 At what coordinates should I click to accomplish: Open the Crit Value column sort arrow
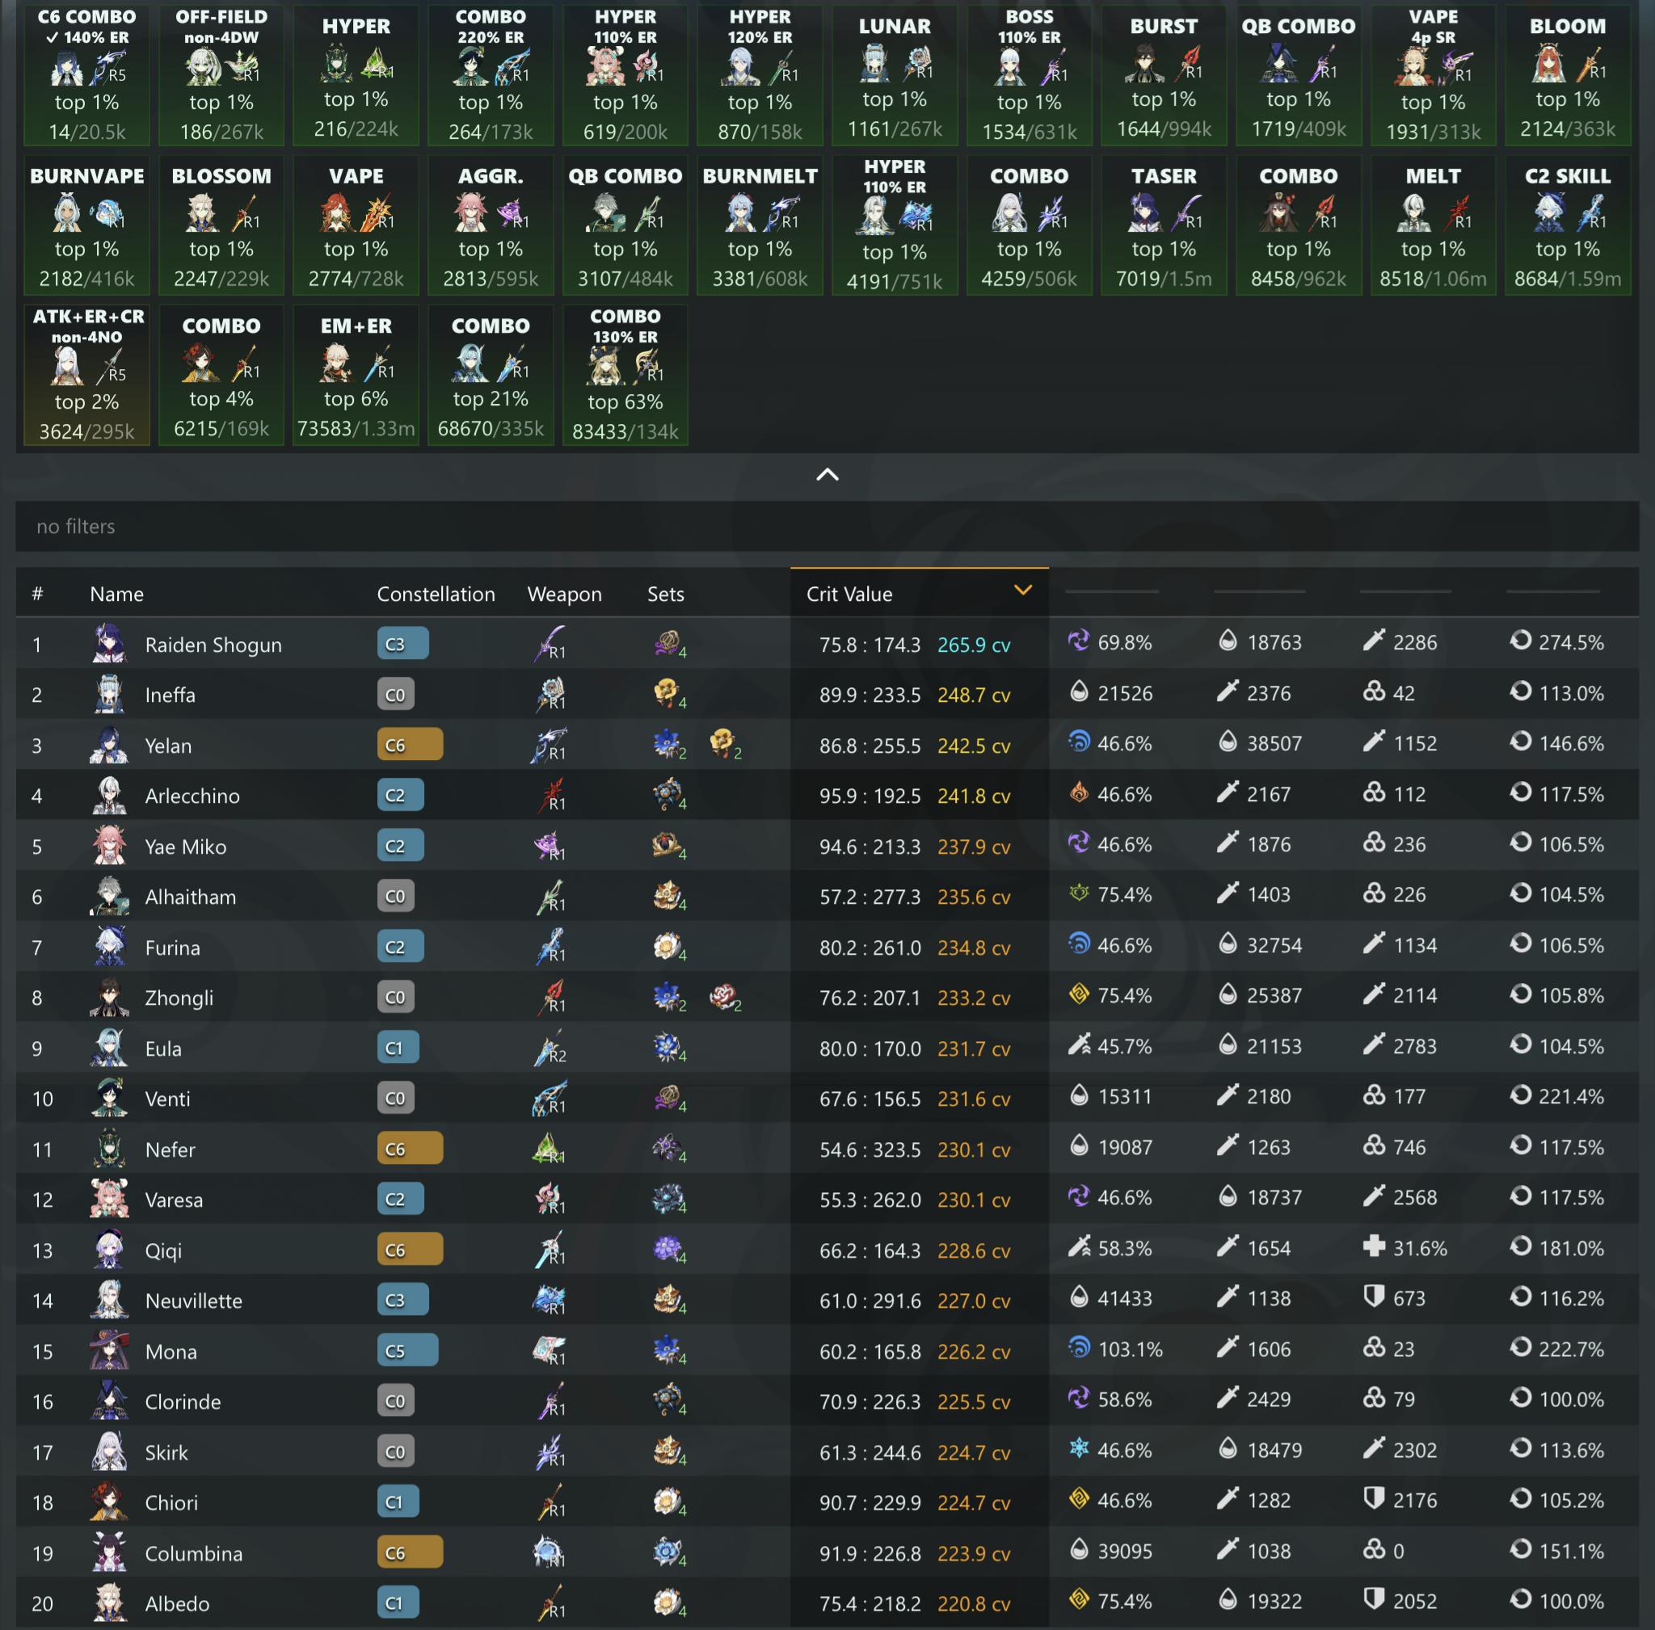(x=1023, y=590)
